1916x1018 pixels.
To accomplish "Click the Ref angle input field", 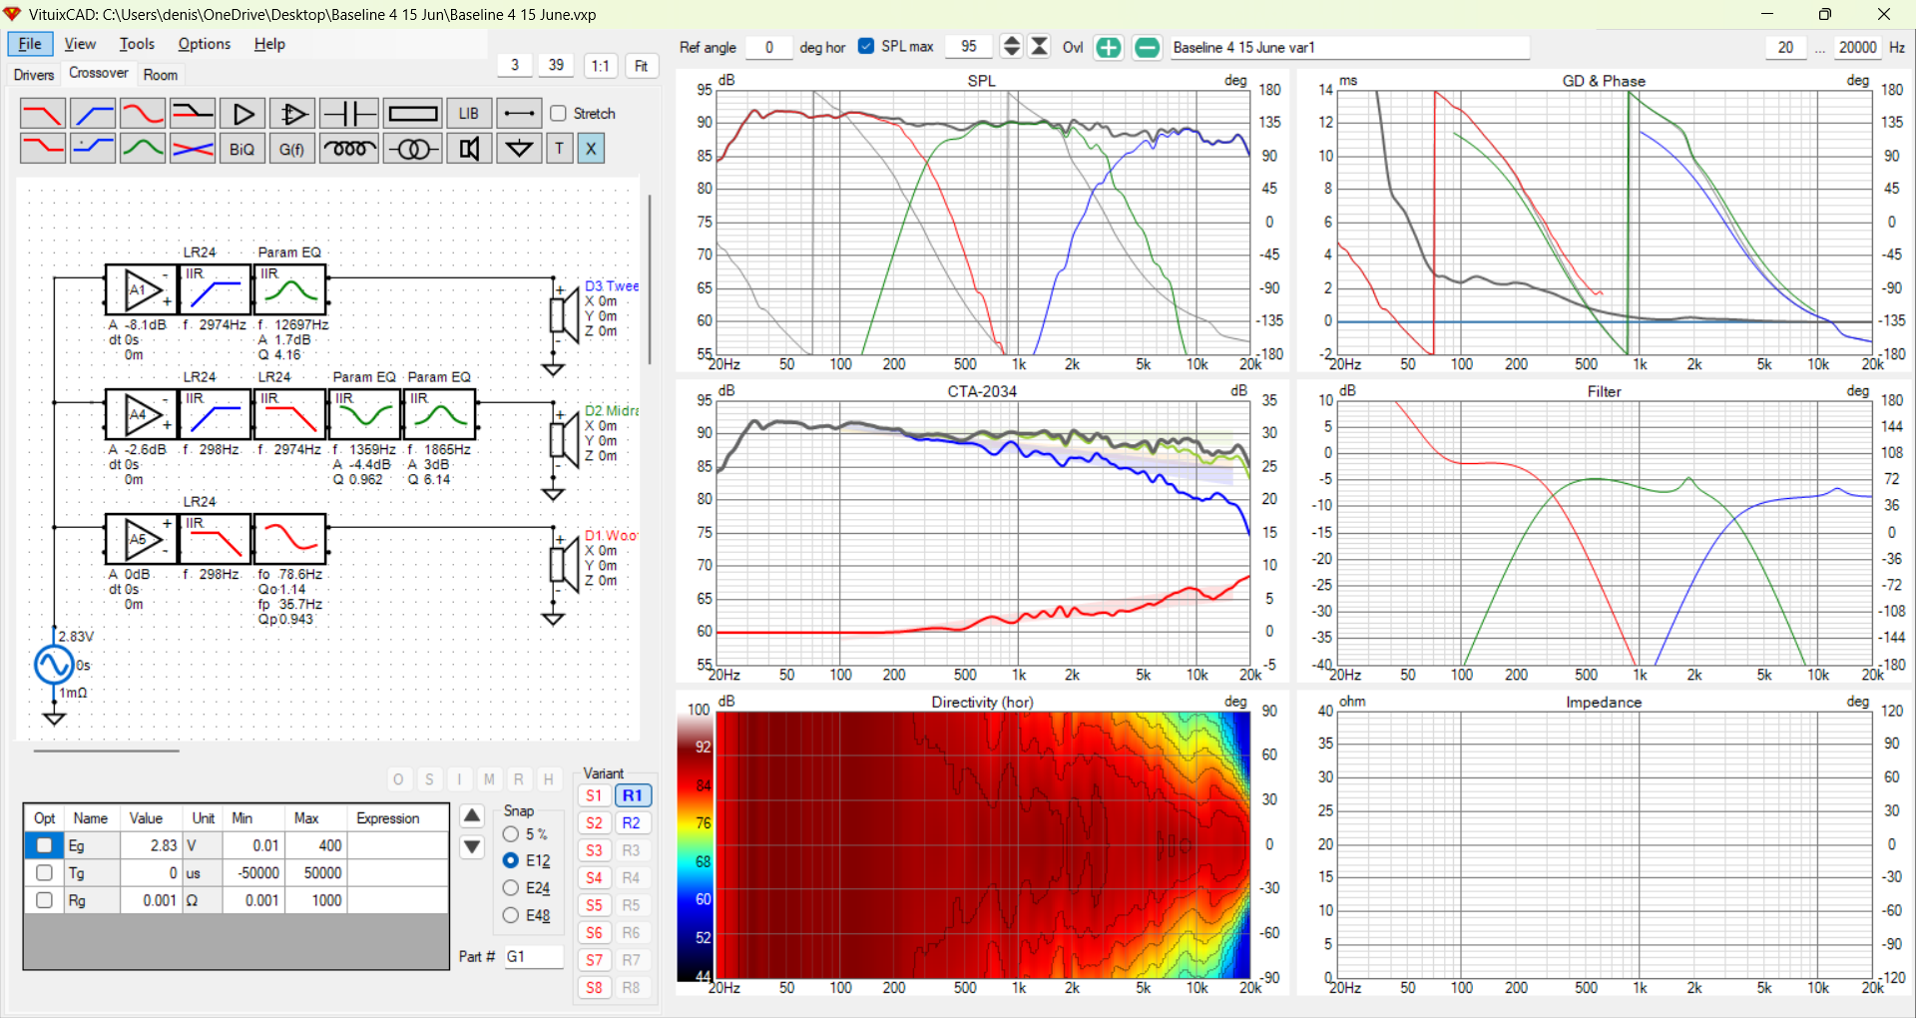I will click(x=768, y=47).
